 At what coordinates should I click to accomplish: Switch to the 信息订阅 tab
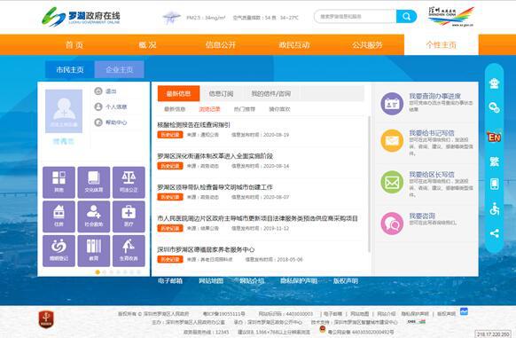pos(221,93)
